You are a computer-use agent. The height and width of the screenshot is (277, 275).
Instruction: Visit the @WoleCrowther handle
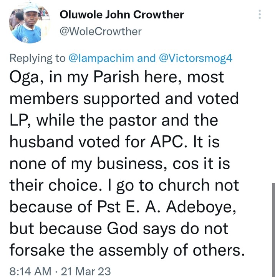(101, 31)
